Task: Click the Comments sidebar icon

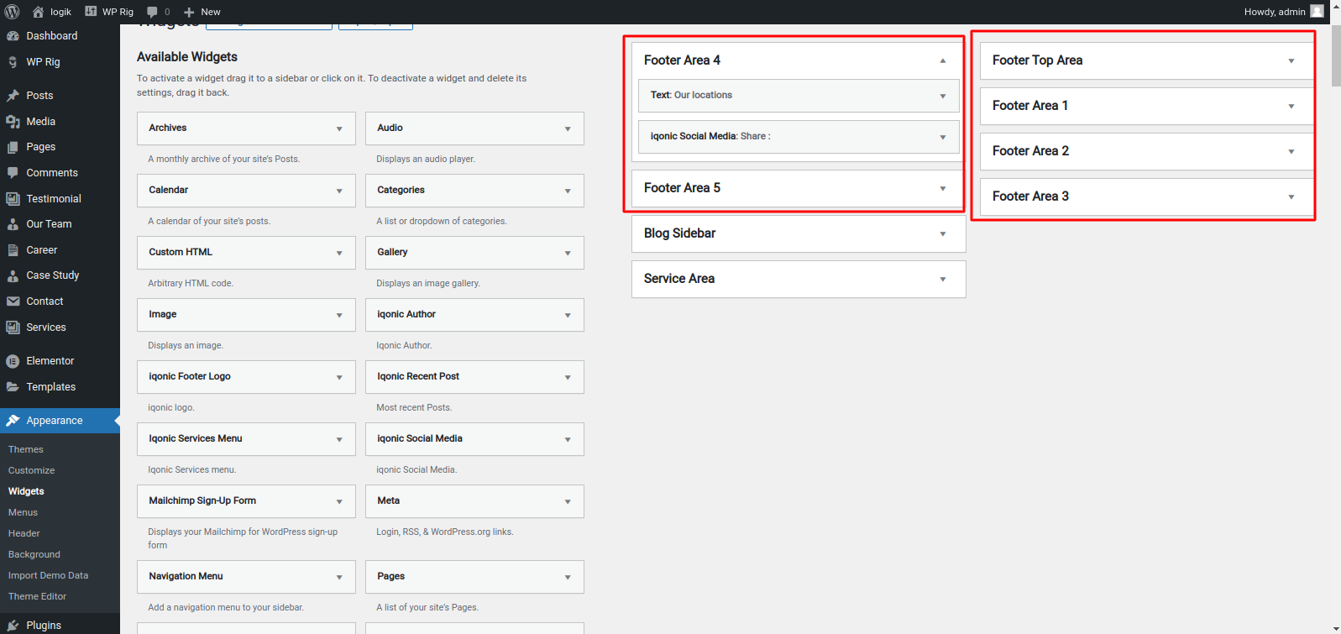Action: pos(13,173)
